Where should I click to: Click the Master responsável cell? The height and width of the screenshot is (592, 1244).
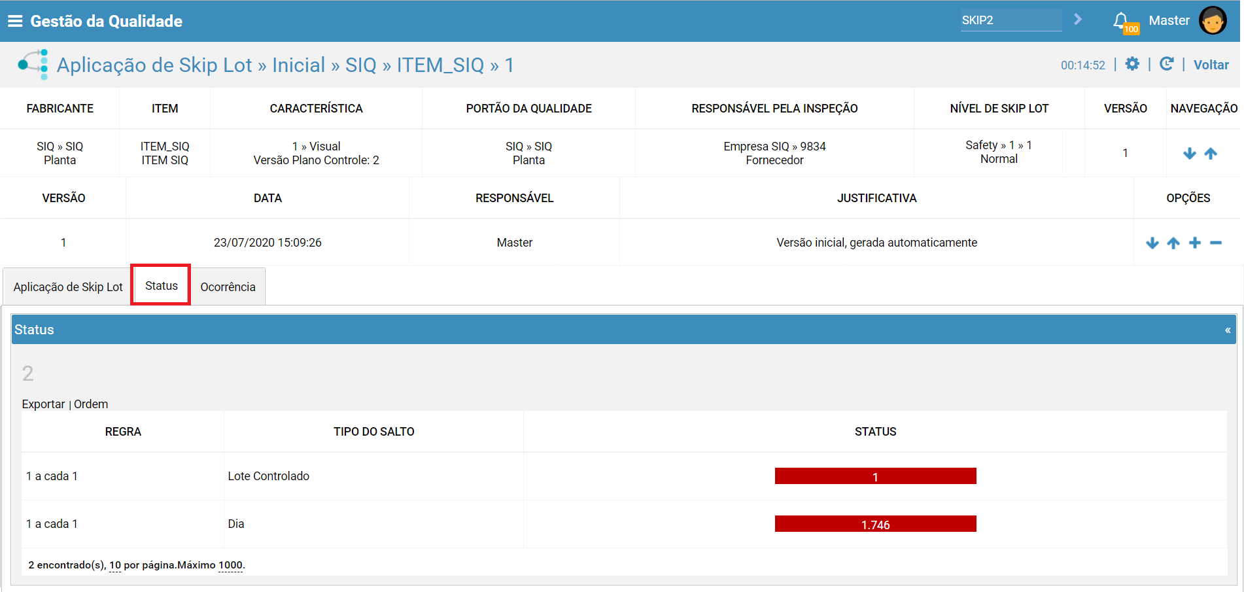pos(514,243)
